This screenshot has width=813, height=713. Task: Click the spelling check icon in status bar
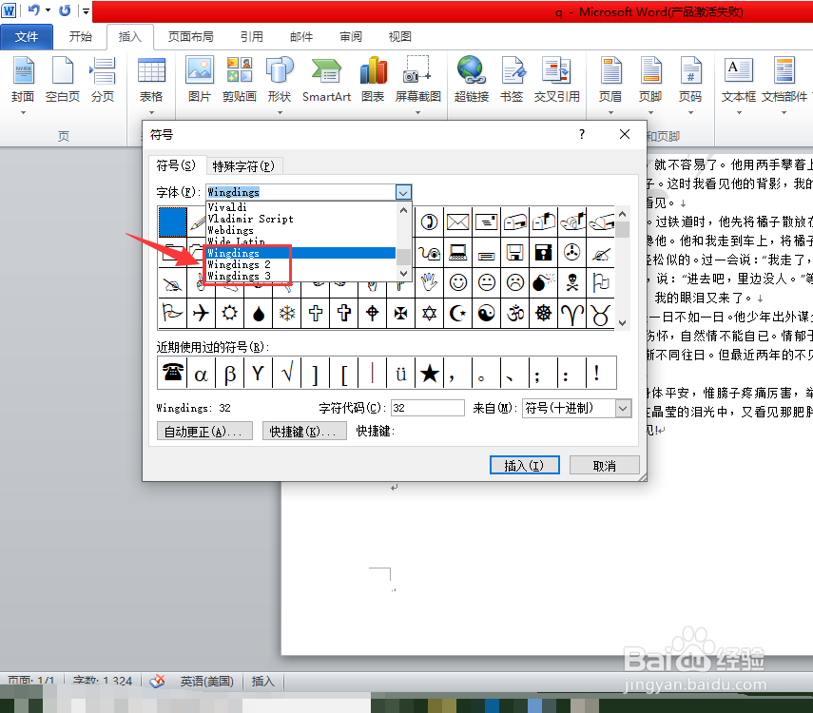(x=157, y=681)
